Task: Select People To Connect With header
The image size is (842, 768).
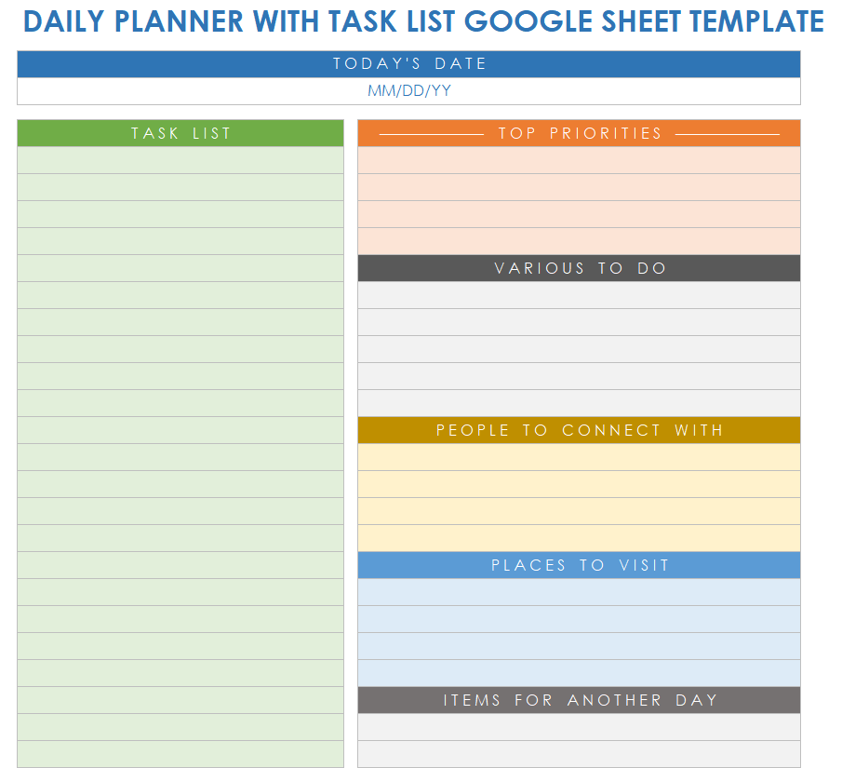Action: tap(579, 430)
